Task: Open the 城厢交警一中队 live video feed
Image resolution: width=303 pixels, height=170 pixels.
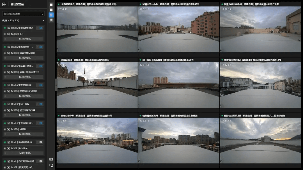Action: pos(179,29)
